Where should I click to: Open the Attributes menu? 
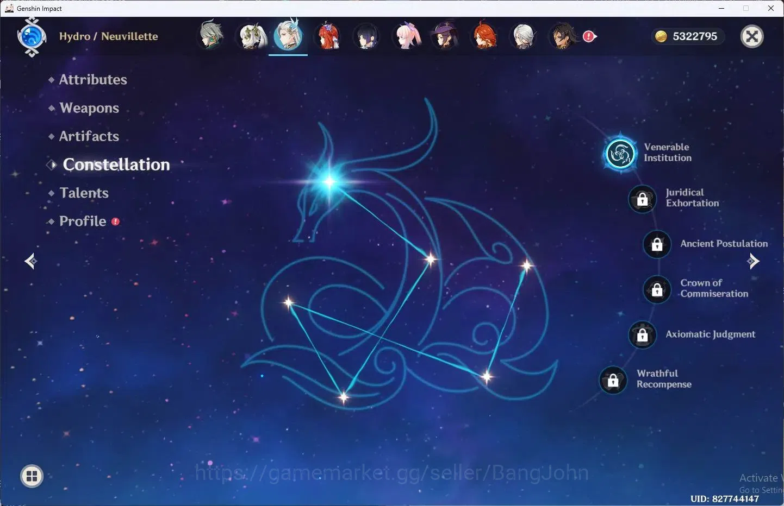point(93,79)
